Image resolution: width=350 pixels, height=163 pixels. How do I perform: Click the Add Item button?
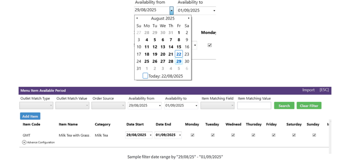tap(30, 116)
